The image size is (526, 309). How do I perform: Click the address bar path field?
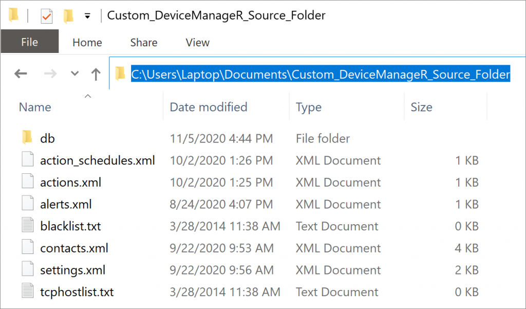pyautogui.click(x=320, y=74)
